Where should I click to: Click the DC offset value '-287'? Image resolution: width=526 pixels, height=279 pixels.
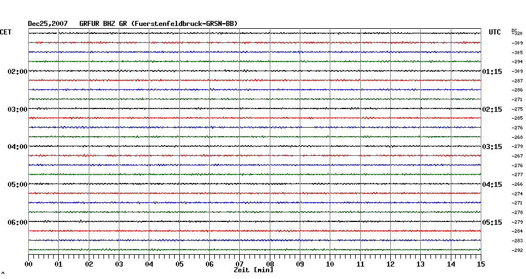pos(517,81)
